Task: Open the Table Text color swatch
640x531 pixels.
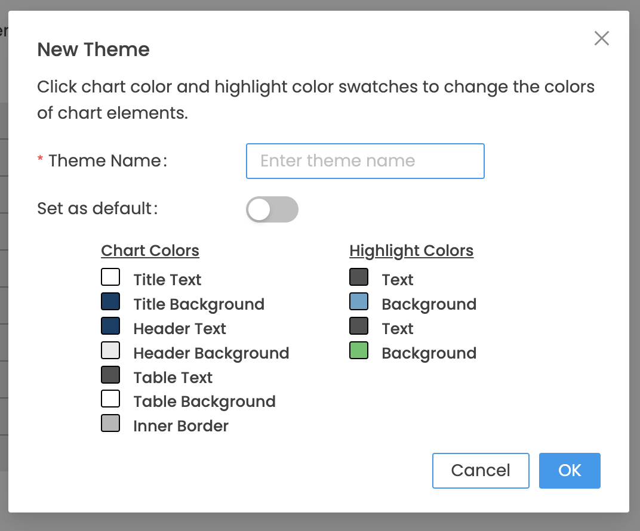Action: pyautogui.click(x=110, y=375)
